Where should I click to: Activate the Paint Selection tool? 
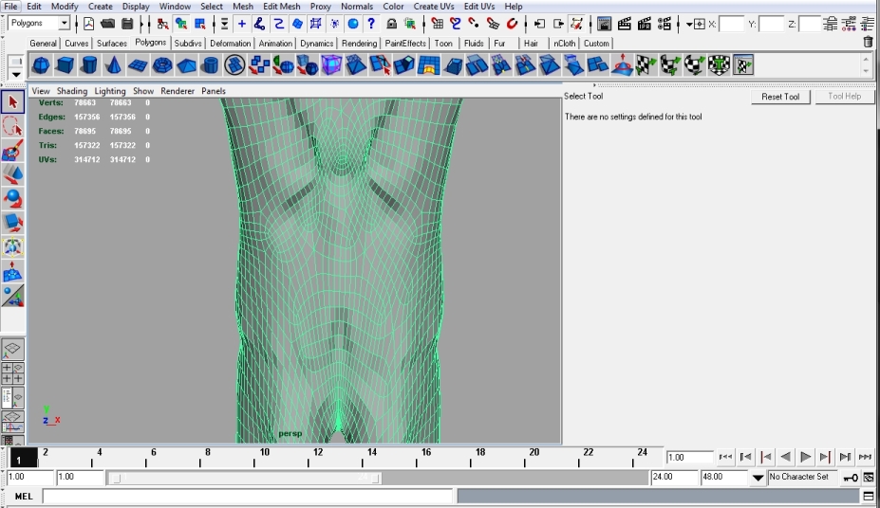tap(13, 151)
